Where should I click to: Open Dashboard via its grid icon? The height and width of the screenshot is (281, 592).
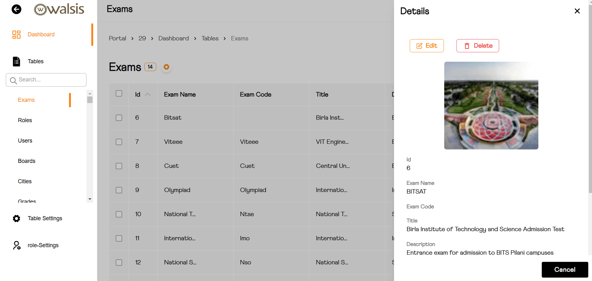click(x=16, y=34)
